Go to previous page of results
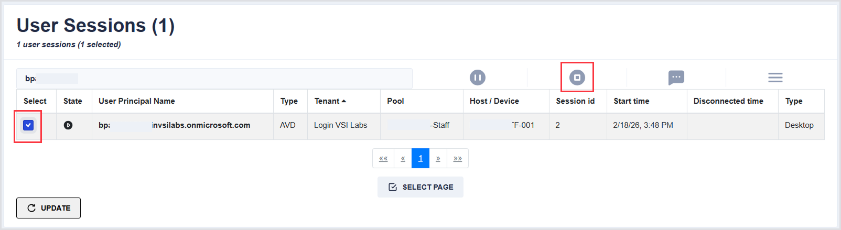The image size is (841, 230). tap(403, 158)
